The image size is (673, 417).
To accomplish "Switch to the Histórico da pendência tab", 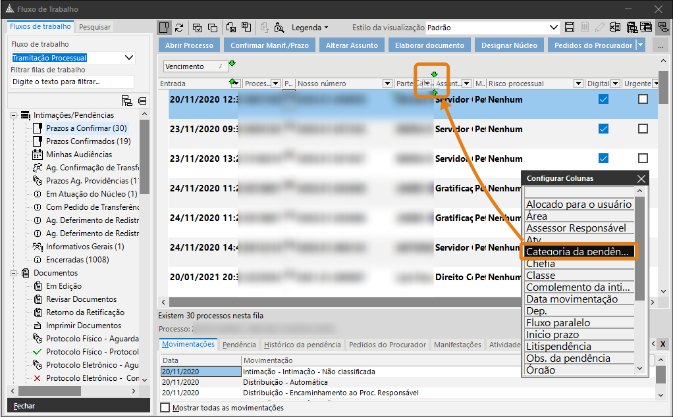I will pyautogui.click(x=302, y=345).
